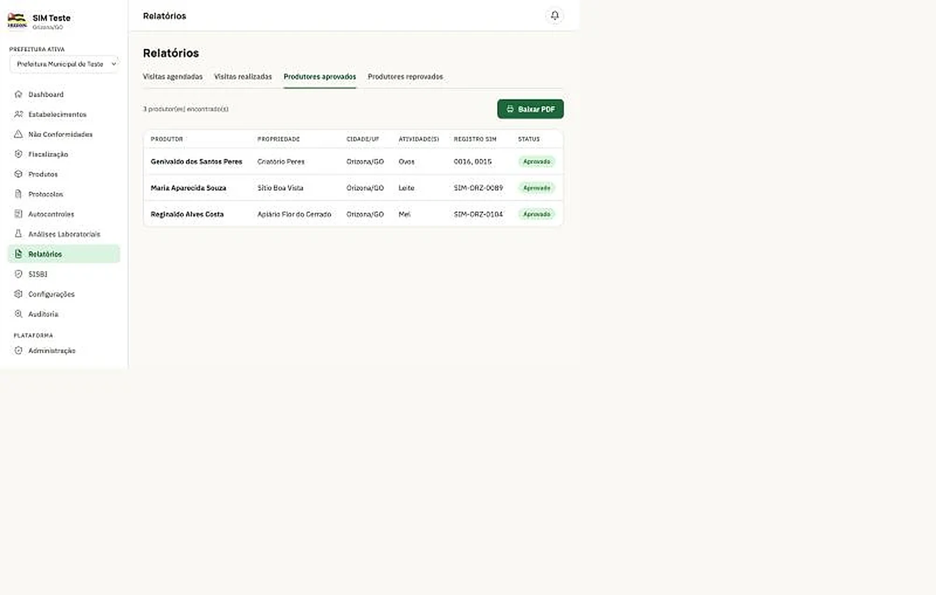Open Dashboard via its home icon
The width and height of the screenshot is (936, 595).
point(18,94)
